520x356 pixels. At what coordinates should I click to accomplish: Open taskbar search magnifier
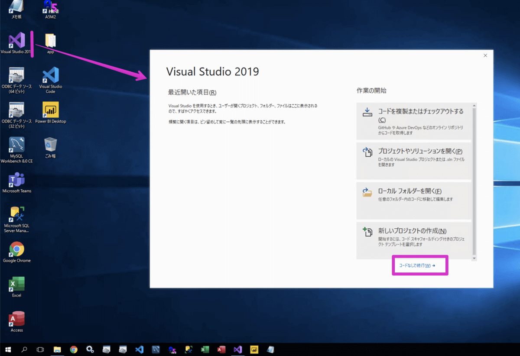tap(24, 350)
